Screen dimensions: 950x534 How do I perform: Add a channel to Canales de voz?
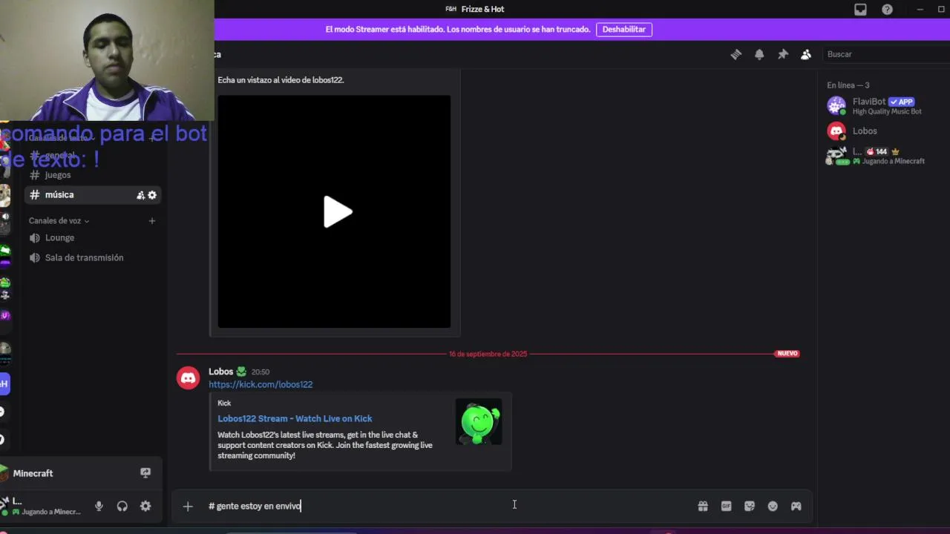click(152, 221)
